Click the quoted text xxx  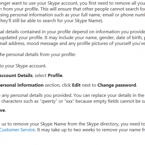pos(69,101)
